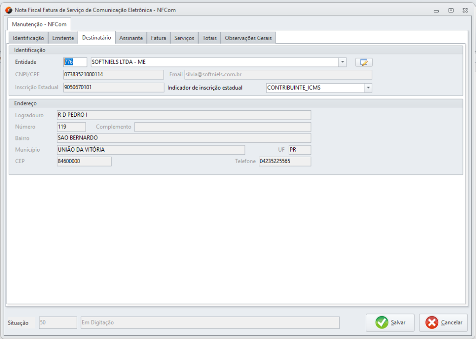Go to the Fatura tab

159,38
